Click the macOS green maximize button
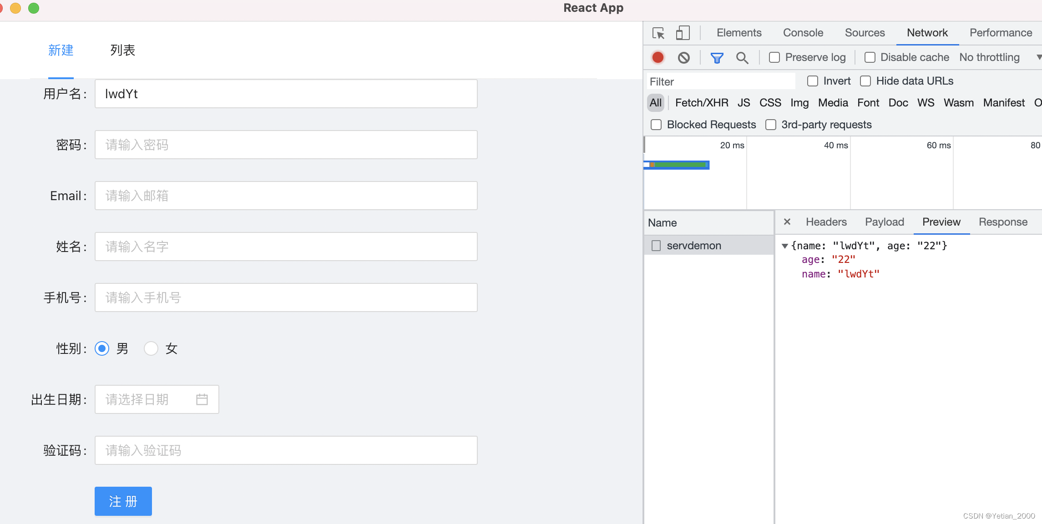Screen dimensions: 1042x524 tap(34, 8)
